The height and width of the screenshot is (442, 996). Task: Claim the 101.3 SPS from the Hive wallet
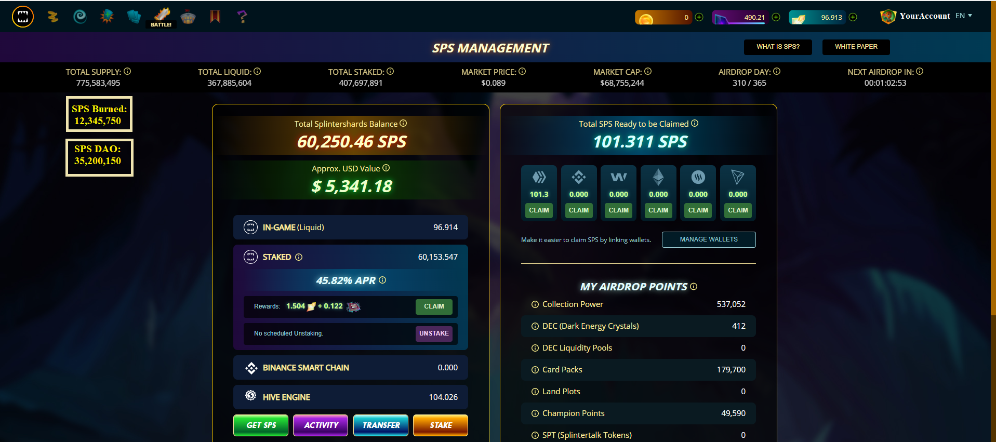pyautogui.click(x=539, y=210)
